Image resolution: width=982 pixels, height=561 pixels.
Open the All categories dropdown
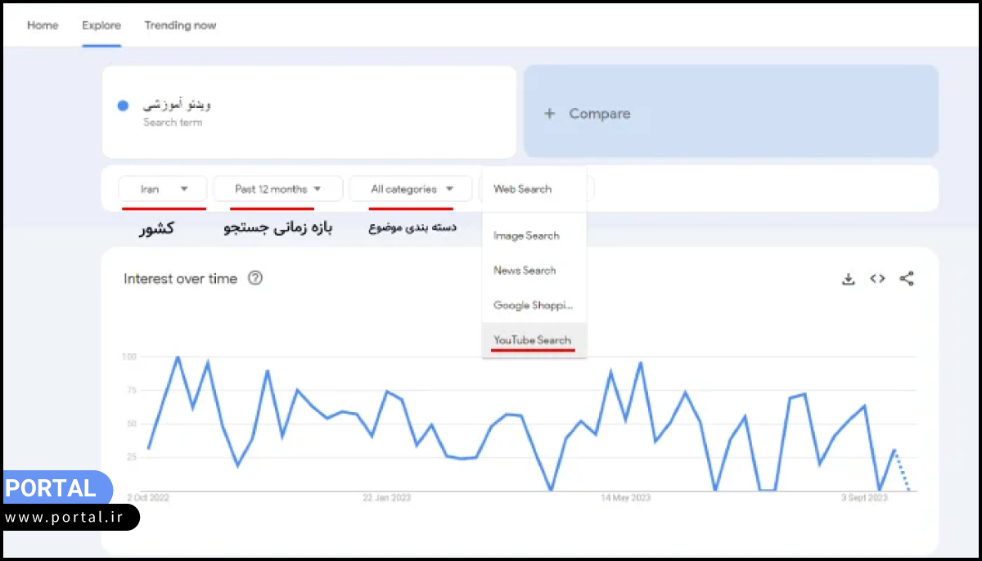click(x=411, y=189)
